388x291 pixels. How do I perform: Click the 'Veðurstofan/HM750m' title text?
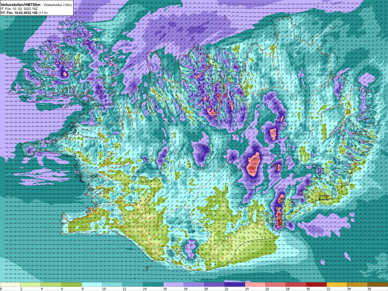click(x=21, y=5)
